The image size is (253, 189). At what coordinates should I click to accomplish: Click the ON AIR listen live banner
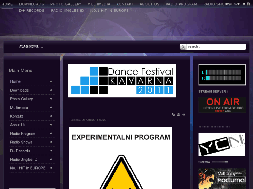pos(222,105)
